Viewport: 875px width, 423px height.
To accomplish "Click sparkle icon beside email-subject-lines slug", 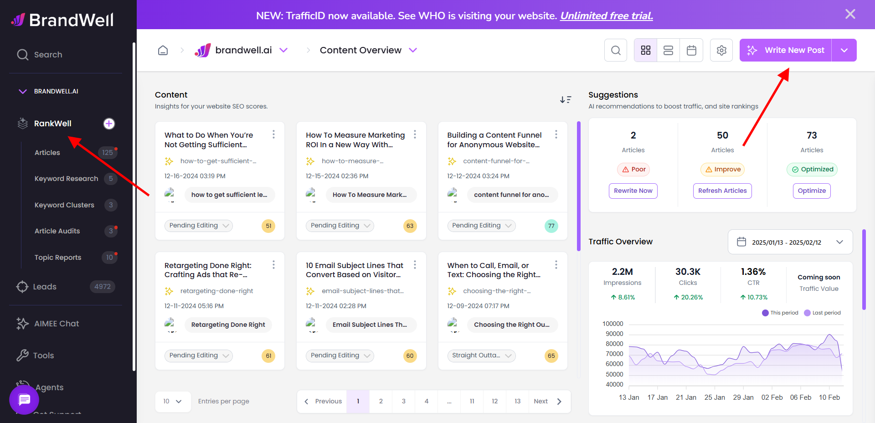I will [x=310, y=291].
